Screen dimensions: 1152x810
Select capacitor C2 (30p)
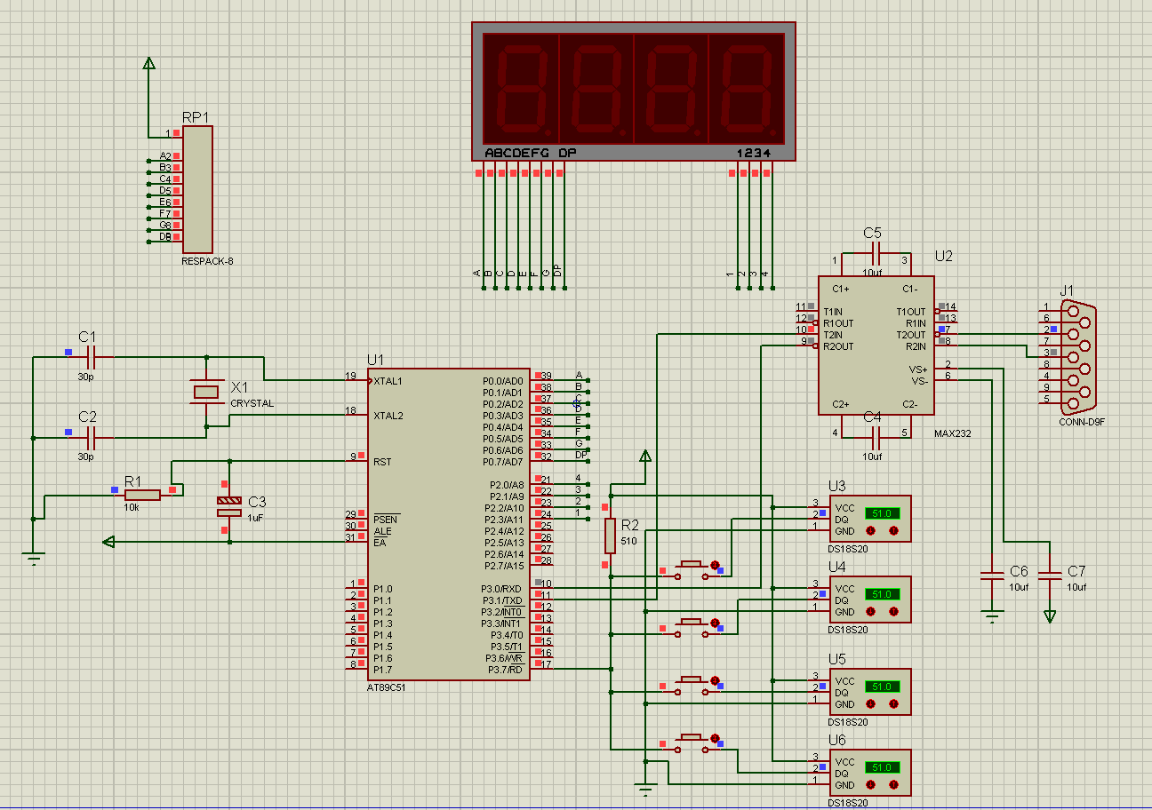[92, 436]
